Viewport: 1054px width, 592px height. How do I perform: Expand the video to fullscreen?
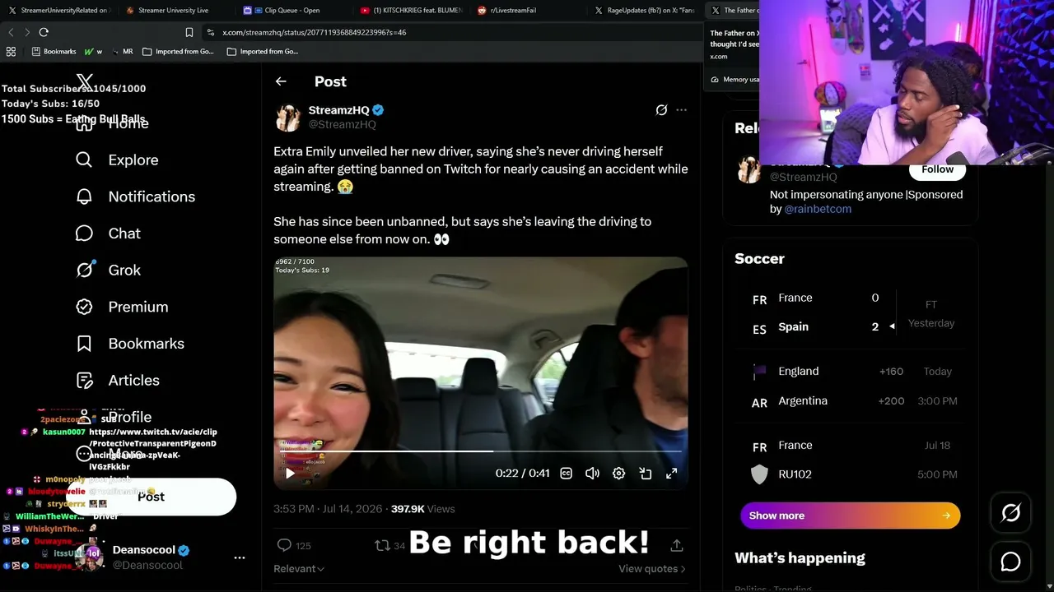point(671,474)
